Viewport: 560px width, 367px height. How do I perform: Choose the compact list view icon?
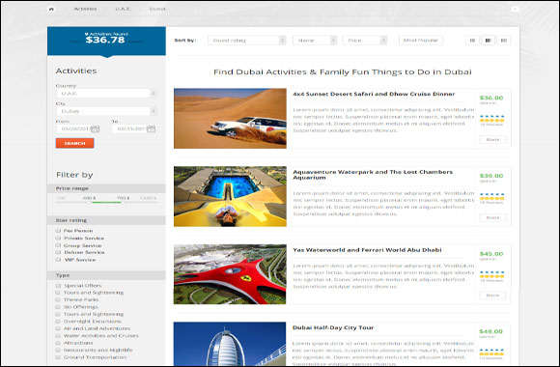pos(504,41)
